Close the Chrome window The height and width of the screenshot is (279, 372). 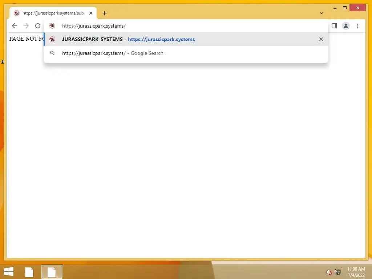click(358, 8)
